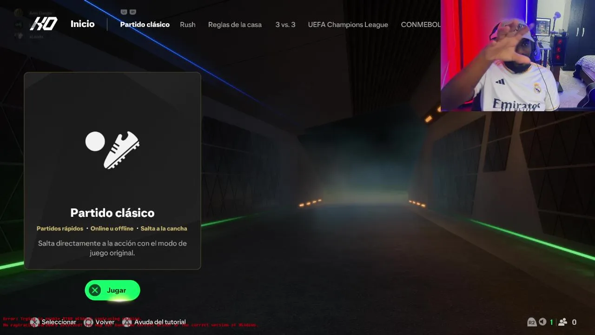The height and width of the screenshot is (335, 595).
Task: Open Ayuda del tutorial help
Action: [x=160, y=322]
